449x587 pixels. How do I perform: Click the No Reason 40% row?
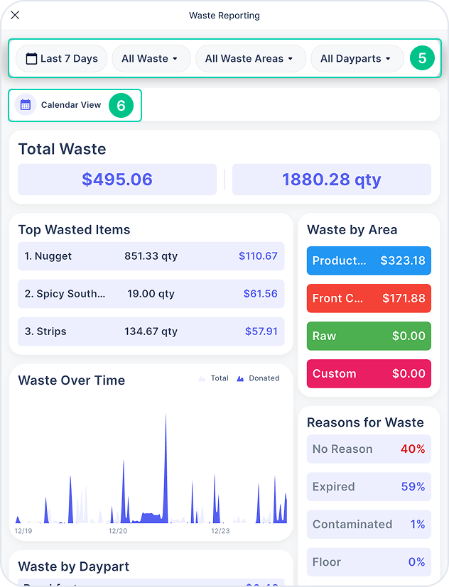369,449
